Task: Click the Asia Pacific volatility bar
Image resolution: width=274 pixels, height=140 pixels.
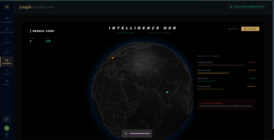Action: point(226,81)
